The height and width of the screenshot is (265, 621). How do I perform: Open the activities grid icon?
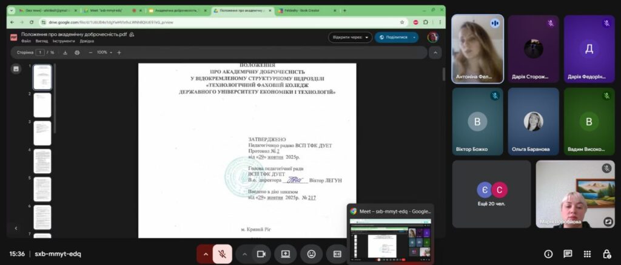[587, 254]
